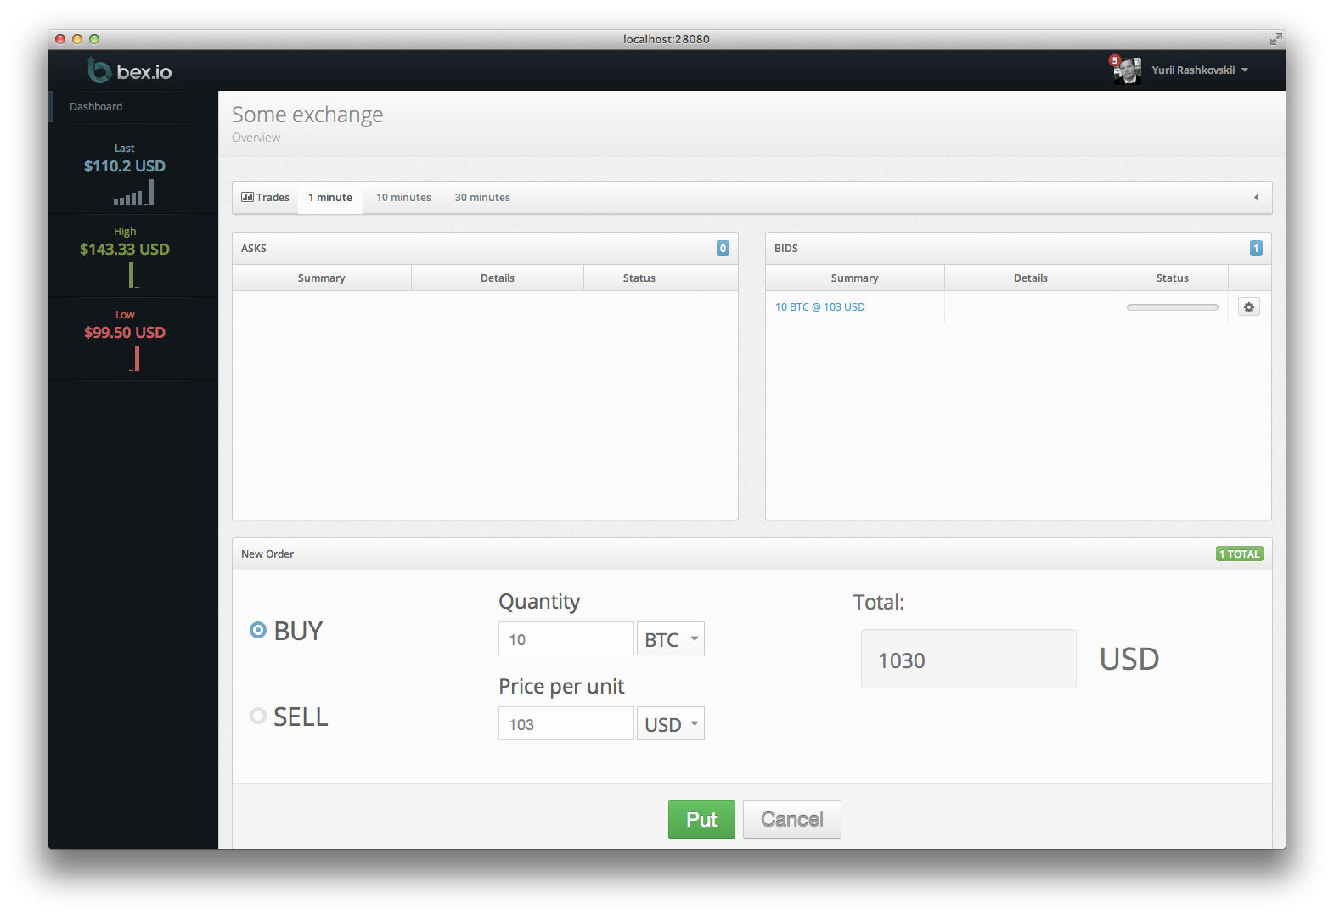Click the Bids count badge

(x=1256, y=248)
